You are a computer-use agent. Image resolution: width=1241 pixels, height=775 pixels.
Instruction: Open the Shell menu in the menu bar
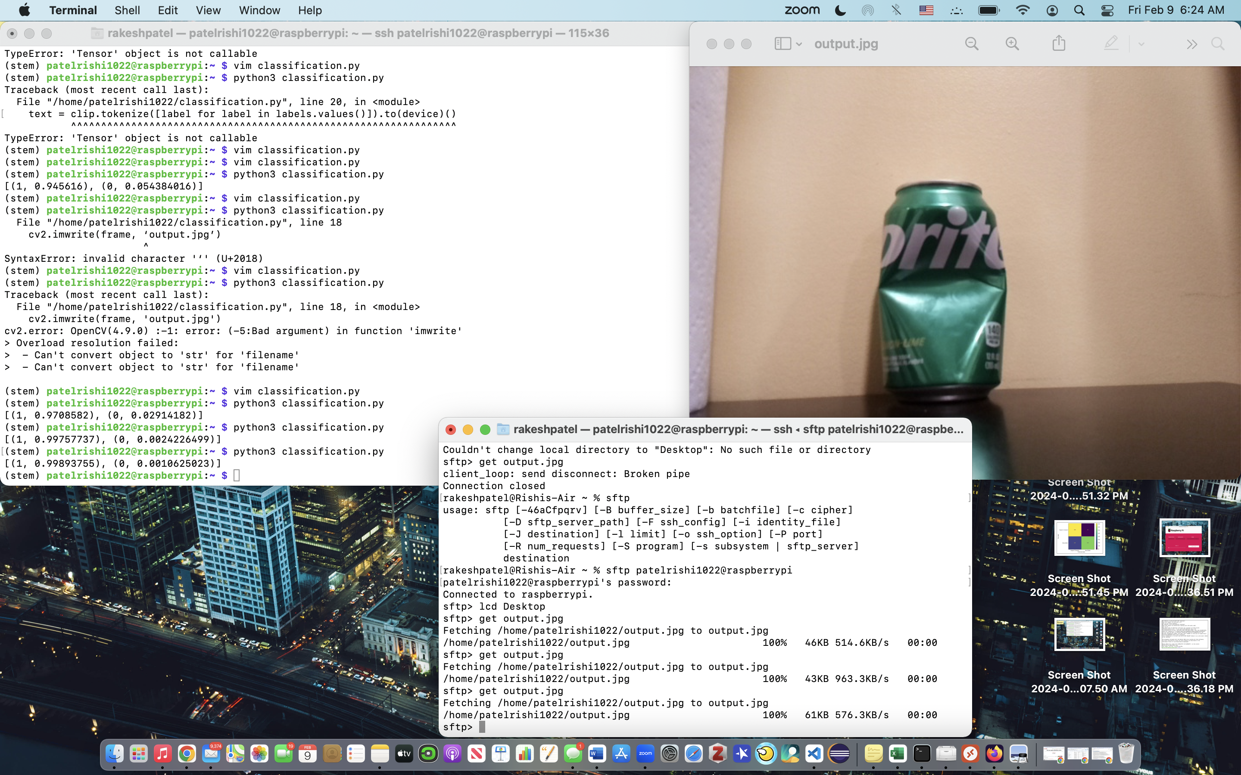click(x=127, y=10)
